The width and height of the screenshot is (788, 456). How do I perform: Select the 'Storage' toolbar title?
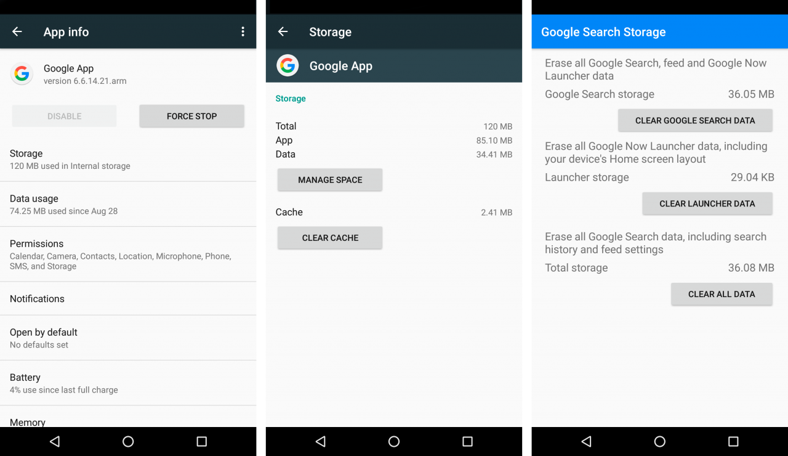tap(330, 32)
